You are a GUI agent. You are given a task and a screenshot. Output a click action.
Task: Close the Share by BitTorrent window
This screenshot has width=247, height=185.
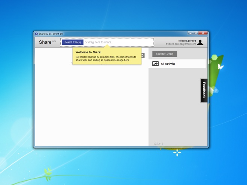[203, 33]
